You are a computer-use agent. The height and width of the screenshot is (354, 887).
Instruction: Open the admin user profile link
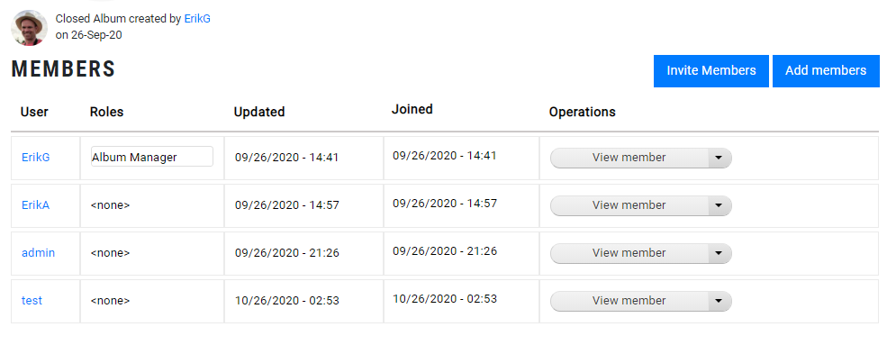click(x=39, y=253)
